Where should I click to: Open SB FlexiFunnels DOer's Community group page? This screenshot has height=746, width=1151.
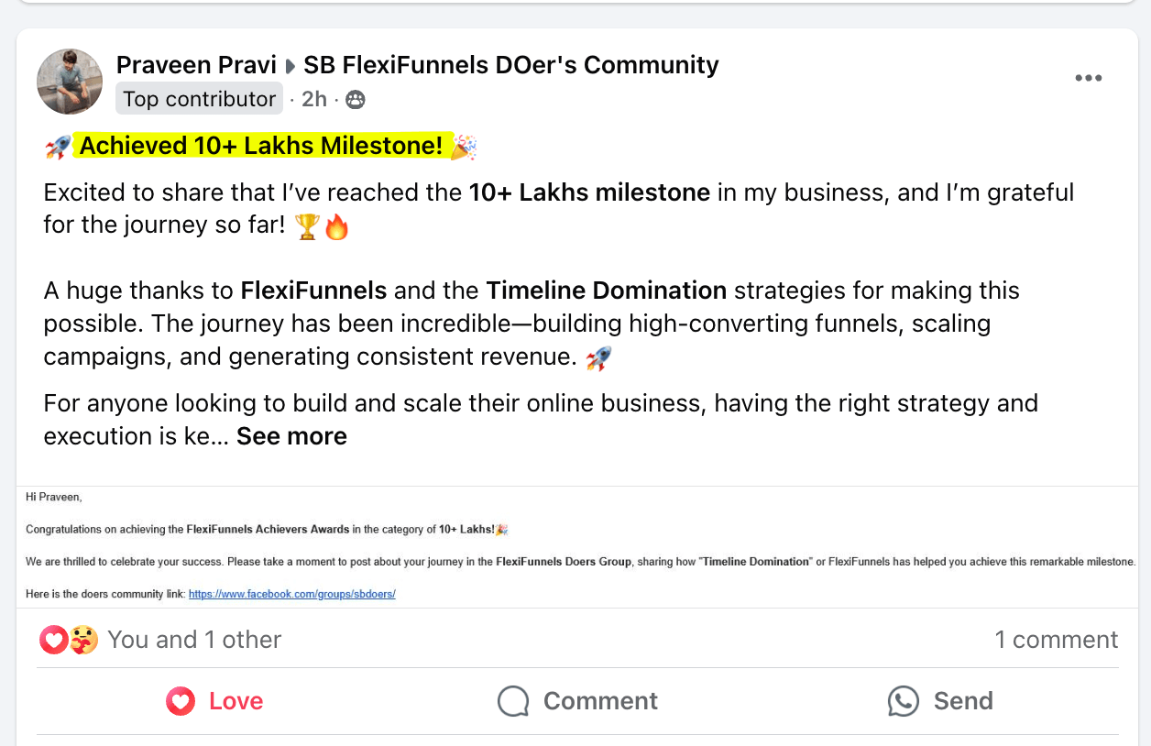[509, 65]
